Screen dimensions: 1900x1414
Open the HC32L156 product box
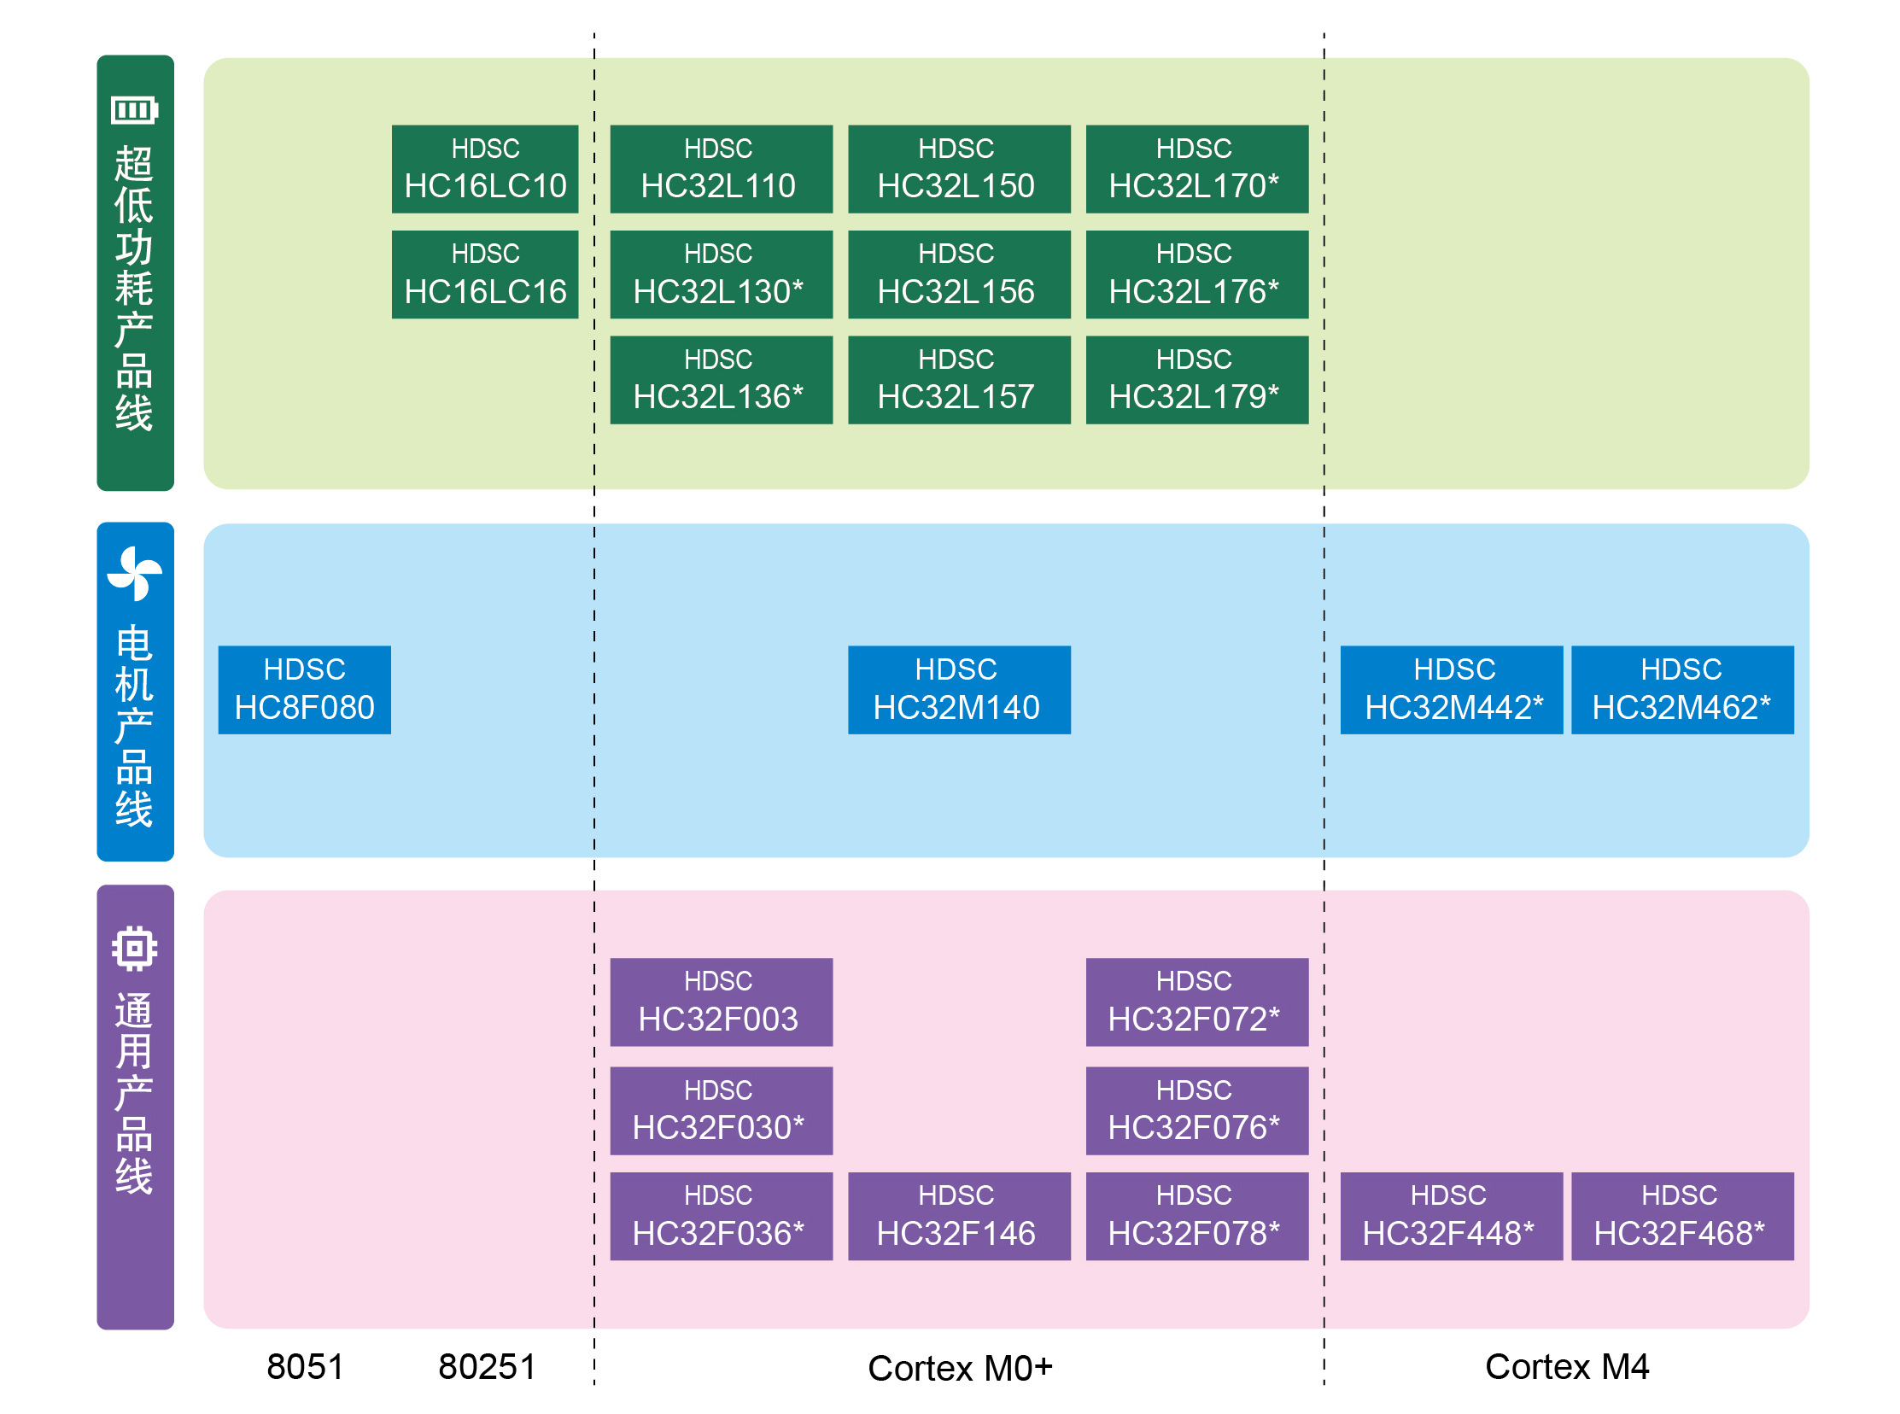point(959,274)
